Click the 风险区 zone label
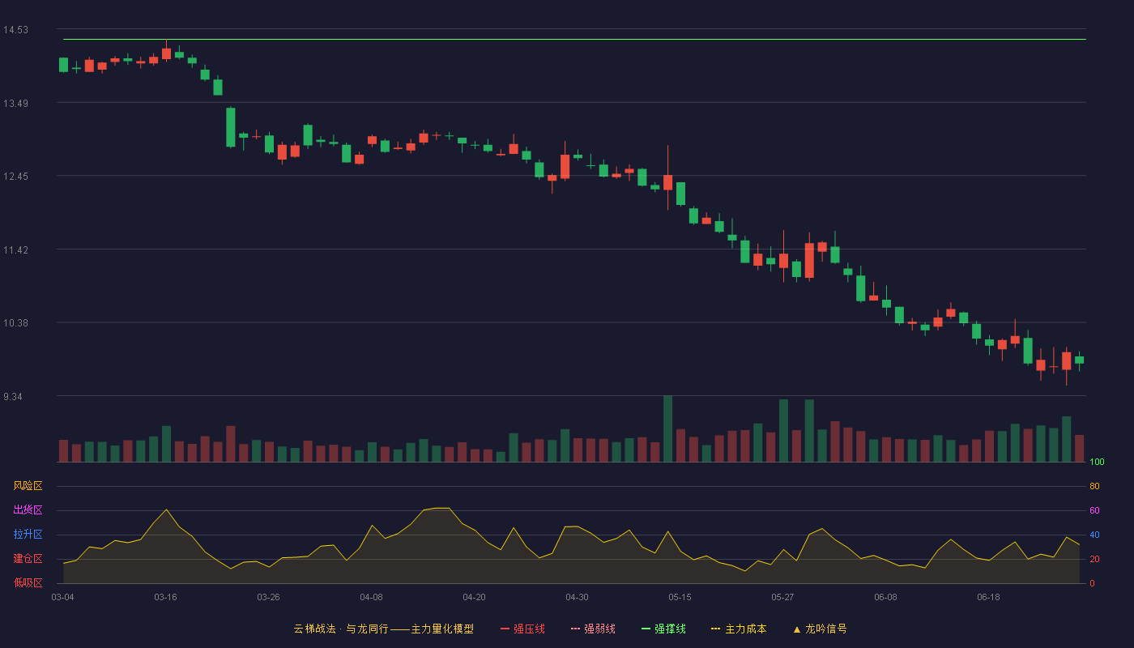The width and height of the screenshot is (1134, 648). (x=28, y=486)
